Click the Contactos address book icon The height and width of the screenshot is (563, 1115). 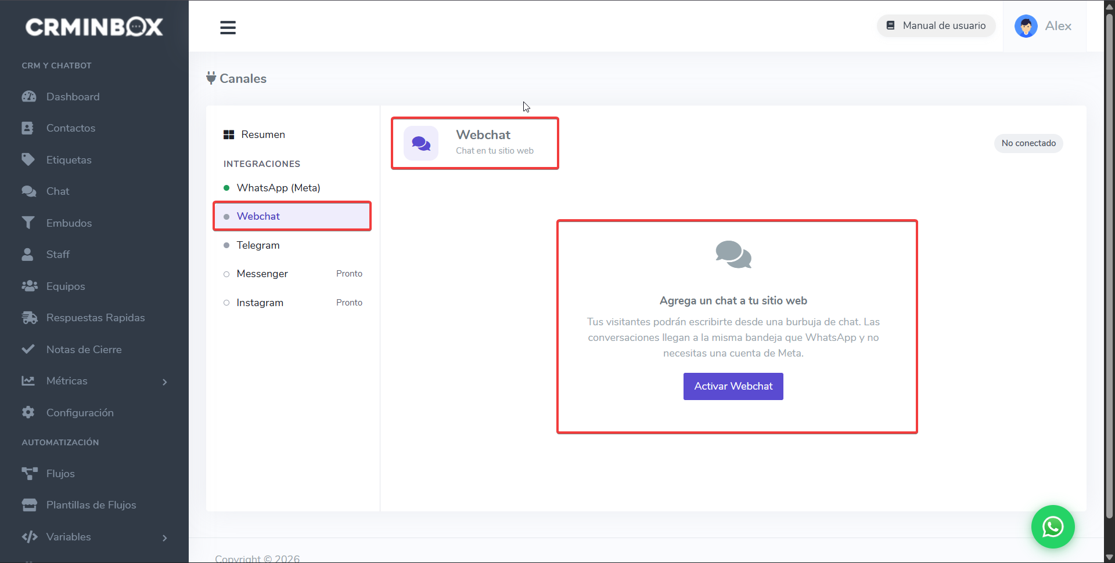pos(27,128)
